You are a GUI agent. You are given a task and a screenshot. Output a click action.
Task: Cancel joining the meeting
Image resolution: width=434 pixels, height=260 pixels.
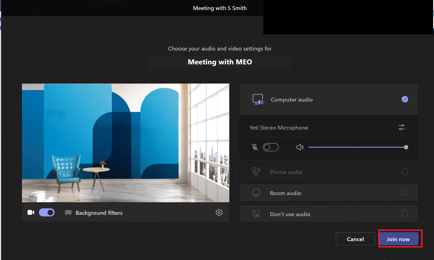[355, 239]
